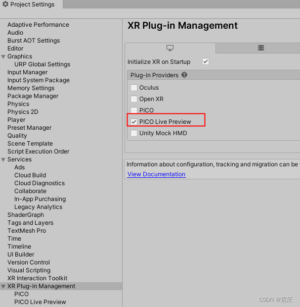
Task: Select Collaborate service
Action: (x=30, y=191)
